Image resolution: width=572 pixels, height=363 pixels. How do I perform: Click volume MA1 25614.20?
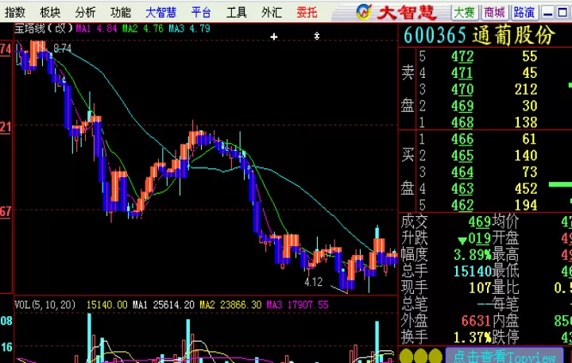coord(164,305)
